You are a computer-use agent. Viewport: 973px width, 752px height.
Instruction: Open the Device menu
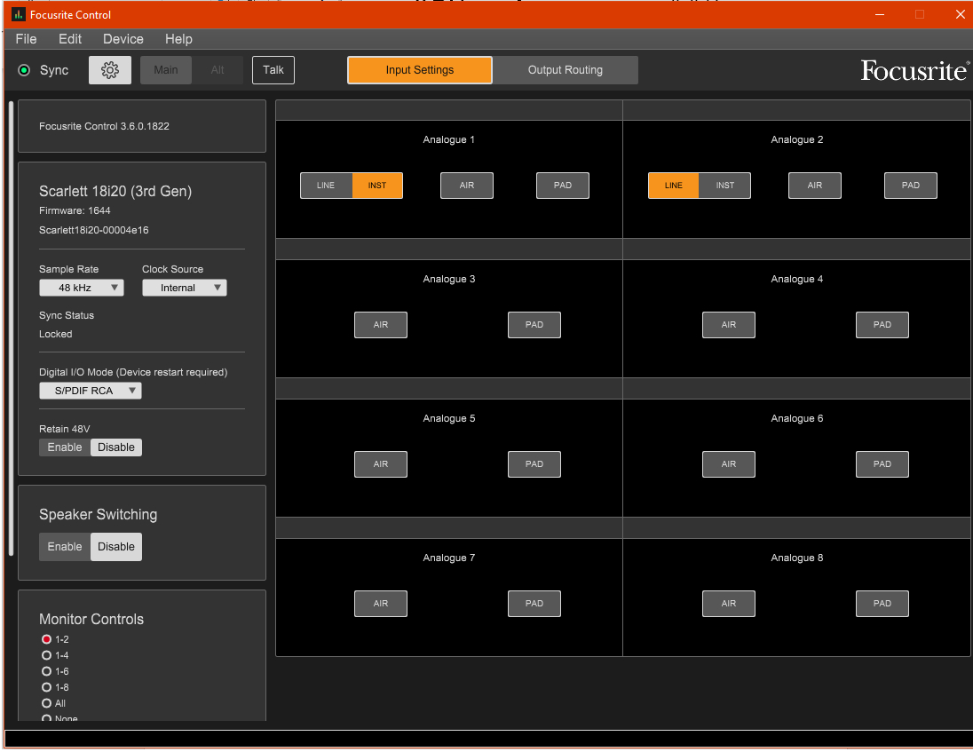click(123, 39)
